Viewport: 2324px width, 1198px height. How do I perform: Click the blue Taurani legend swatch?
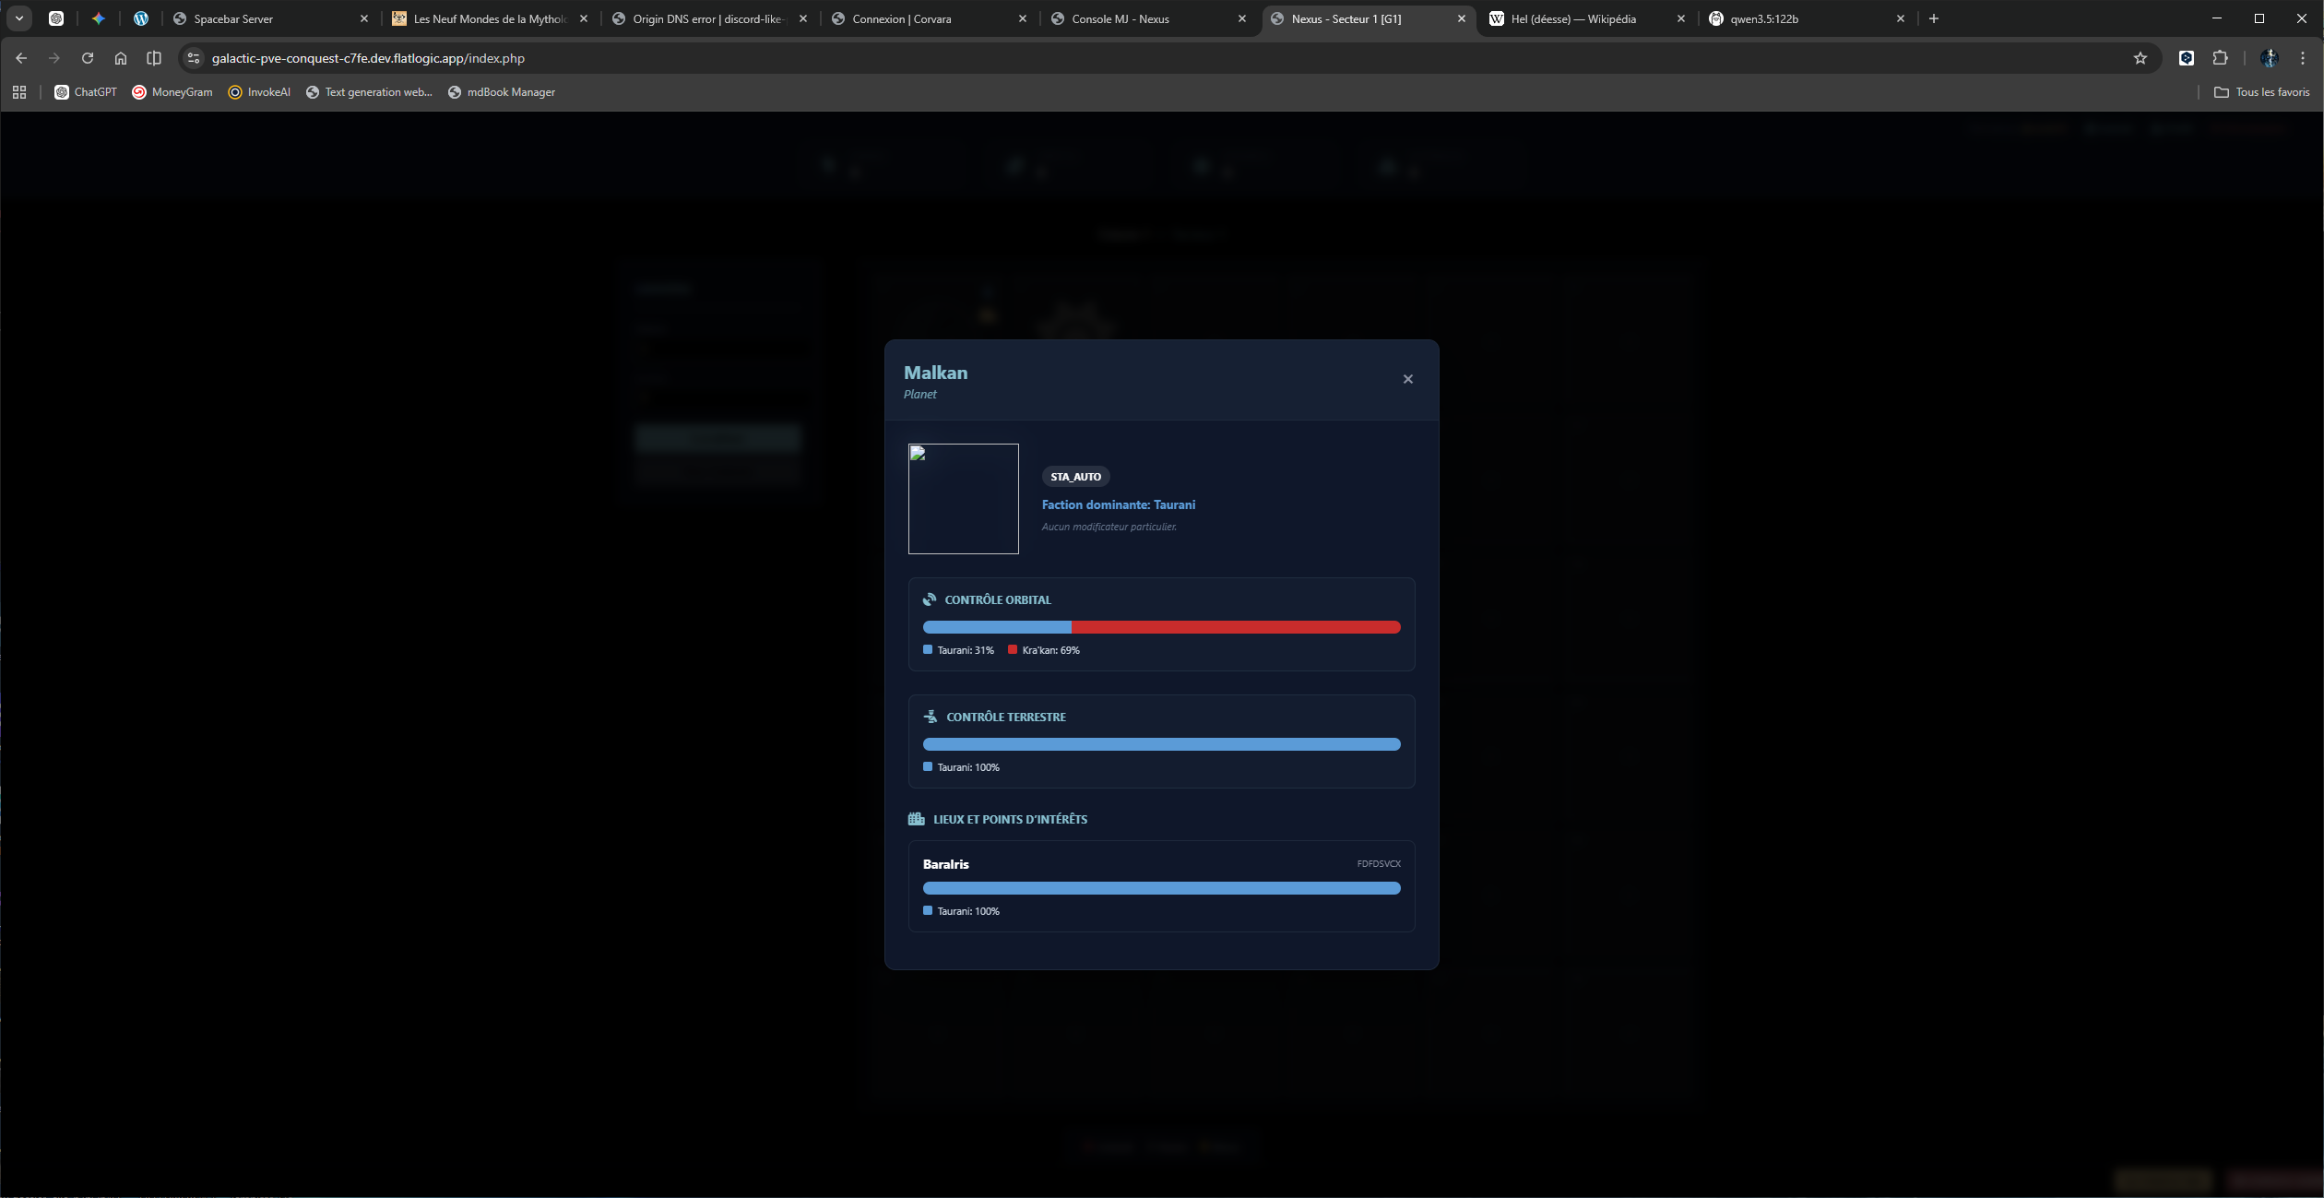coord(928,650)
